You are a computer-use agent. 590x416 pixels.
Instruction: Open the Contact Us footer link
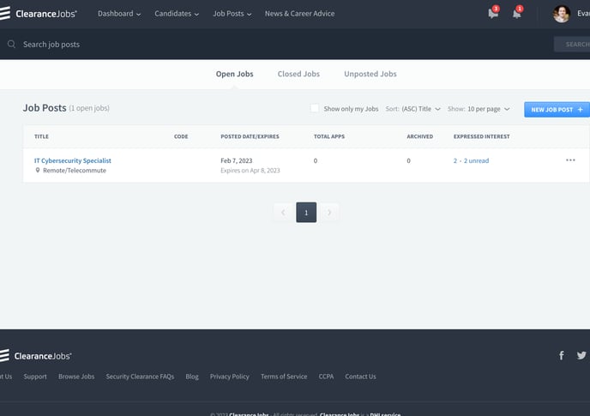pos(360,377)
